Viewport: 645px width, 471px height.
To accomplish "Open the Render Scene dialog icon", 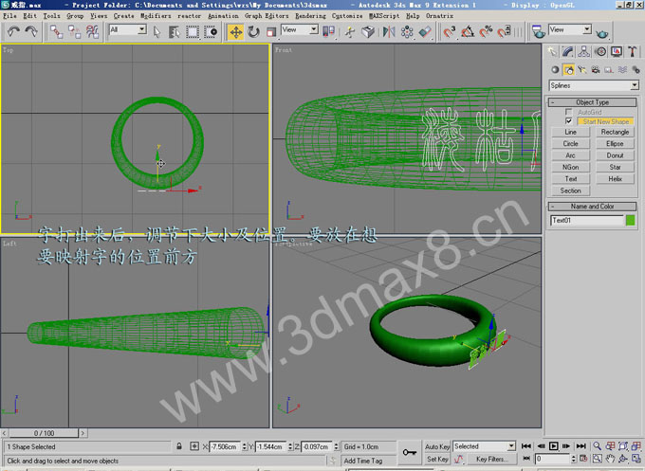I will [x=539, y=31].
